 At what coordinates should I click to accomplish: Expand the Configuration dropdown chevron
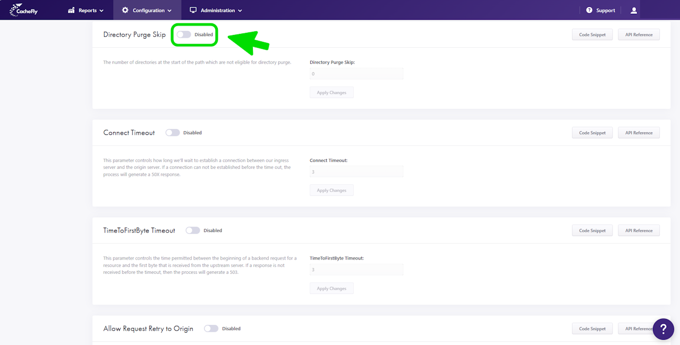[x=169, y=11]
